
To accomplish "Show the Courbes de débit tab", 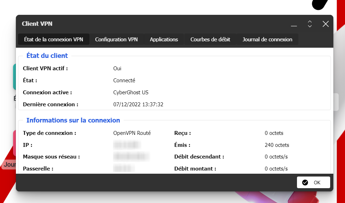I will click(210, 40).
